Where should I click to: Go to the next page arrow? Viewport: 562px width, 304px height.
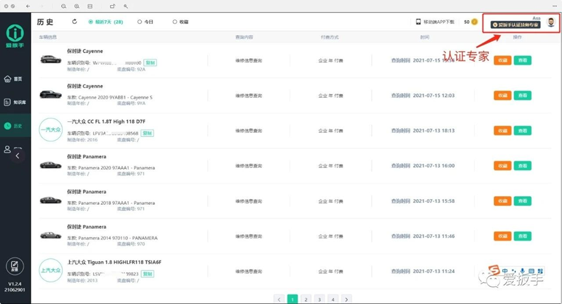(346, 299)
